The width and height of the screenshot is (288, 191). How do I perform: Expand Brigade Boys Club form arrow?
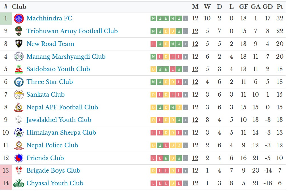[185, 171]
